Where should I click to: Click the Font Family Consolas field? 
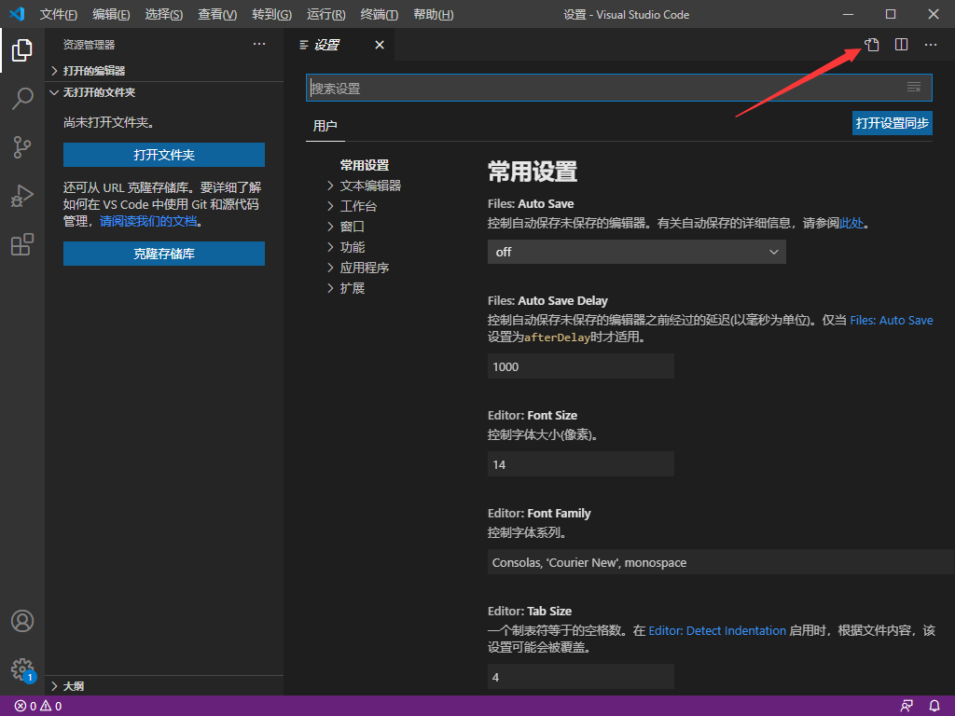[x=721, y=562]
